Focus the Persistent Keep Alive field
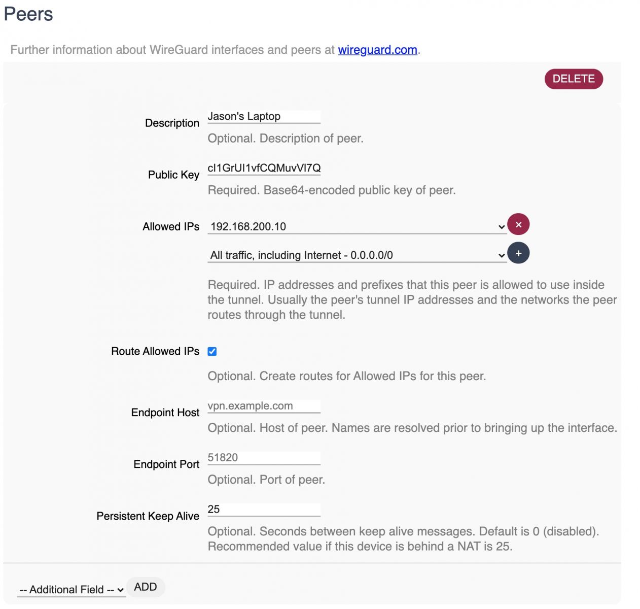This screenshot has height=609, width=640. (264, 510)
